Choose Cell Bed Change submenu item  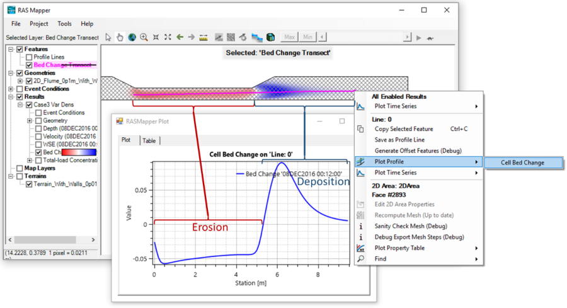523,163
